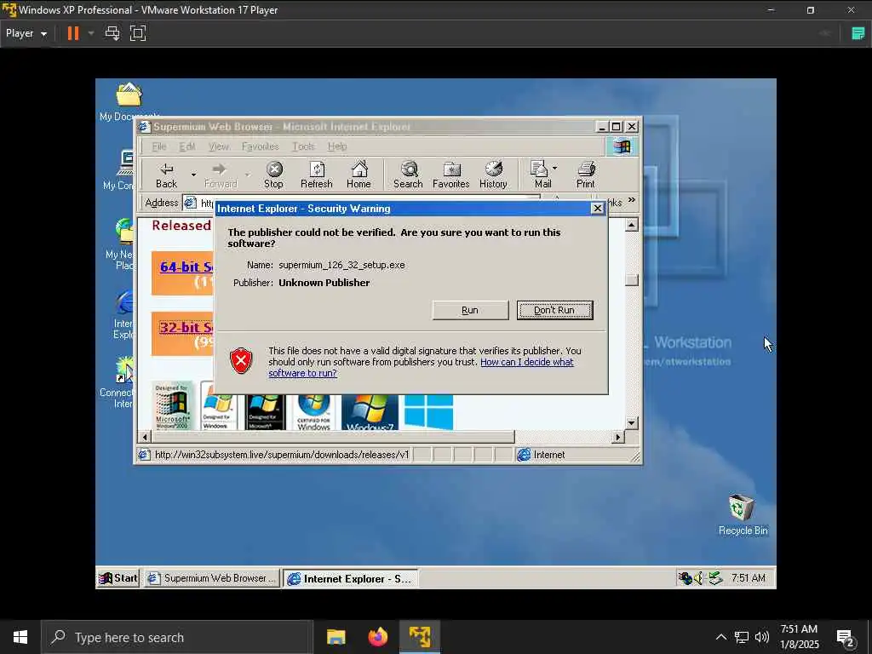Open Firefox from the Windows taskbar
The width and height of the screenshot is (872, 654).
tap(377, 637)
